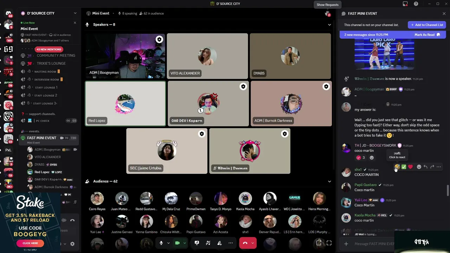Screen dimensions: 450x253
Task: Click the chat panel scrollbar
Action: 448,191
